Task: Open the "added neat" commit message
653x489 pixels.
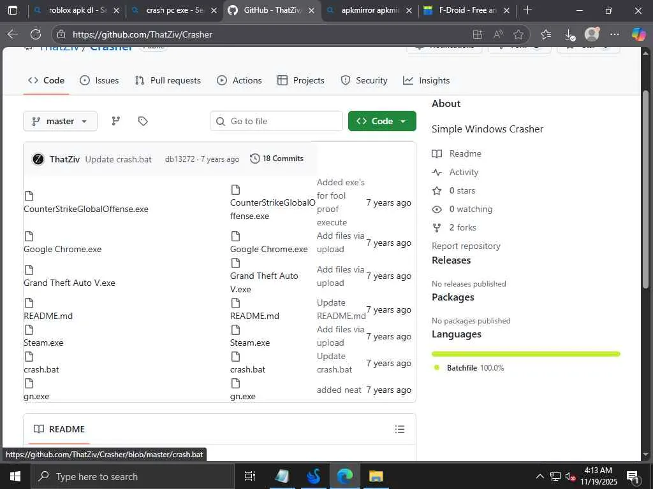Action: click(339, 390)
